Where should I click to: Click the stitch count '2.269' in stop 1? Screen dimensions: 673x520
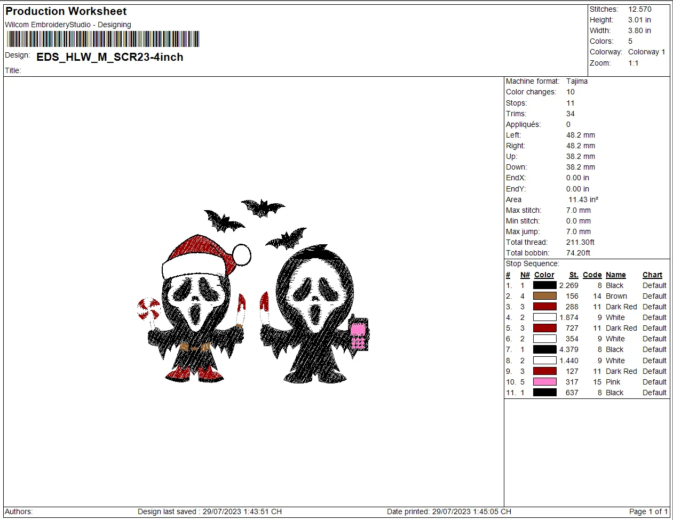click(x=569, y=285)
